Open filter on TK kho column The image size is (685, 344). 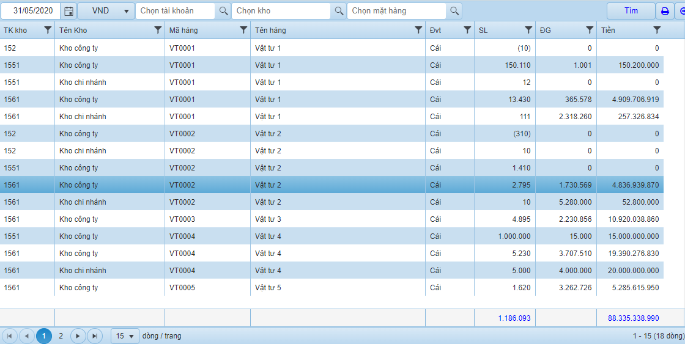pyautogui.click(x=48, y=30)
